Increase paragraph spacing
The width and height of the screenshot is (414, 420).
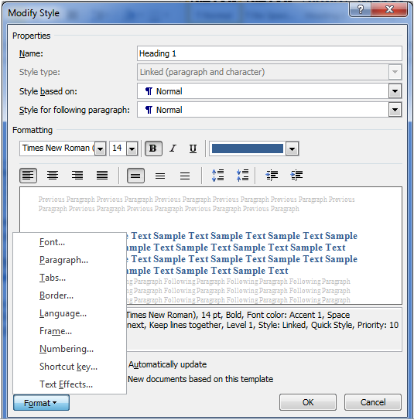(x=218, y=176)
